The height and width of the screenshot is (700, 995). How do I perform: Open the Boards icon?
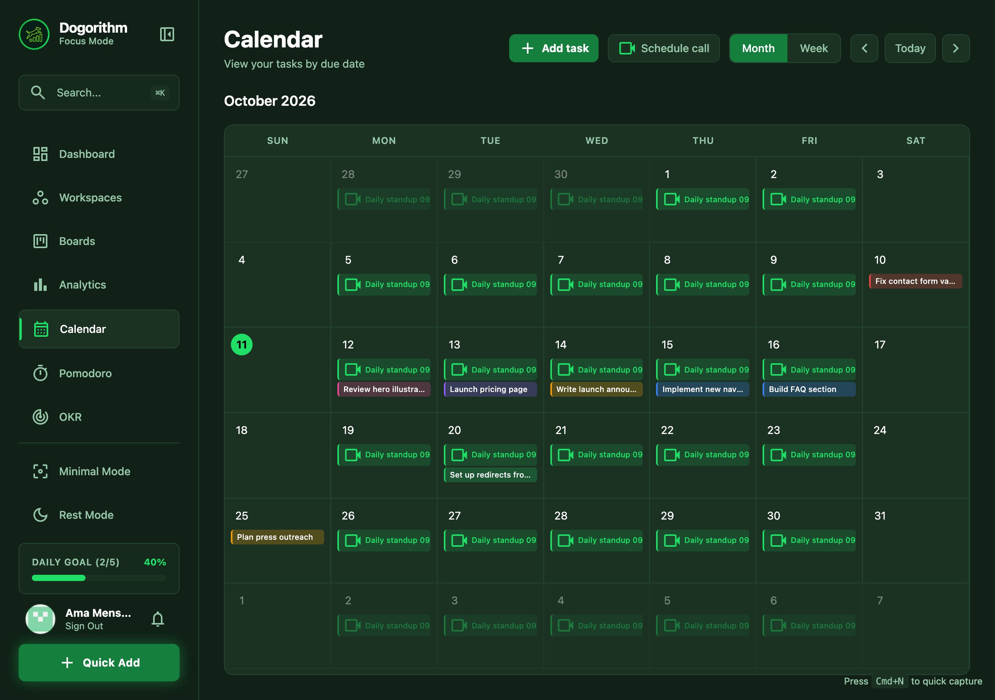tap(40, 241)
